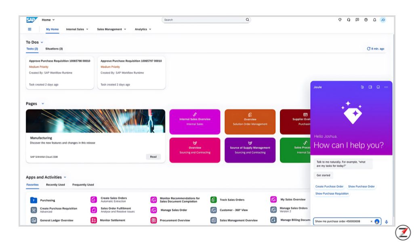Select the Favorites tab

point(32,185)
